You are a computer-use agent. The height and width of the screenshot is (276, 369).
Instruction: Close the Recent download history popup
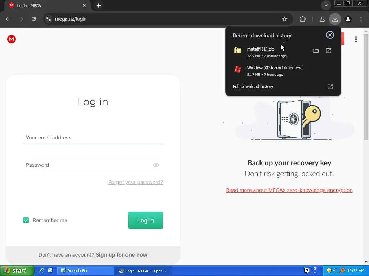point(330,35)
